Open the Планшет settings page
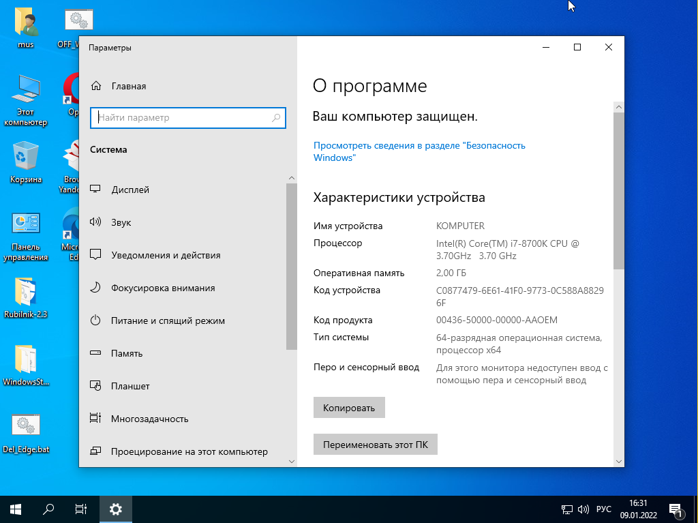The image size is (698, 523). tap(130, 386)
